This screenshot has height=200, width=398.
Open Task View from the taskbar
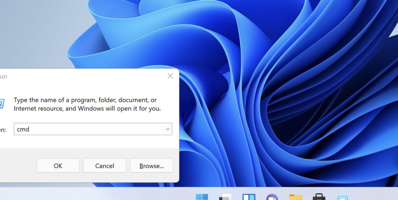[x=225, y=197]
